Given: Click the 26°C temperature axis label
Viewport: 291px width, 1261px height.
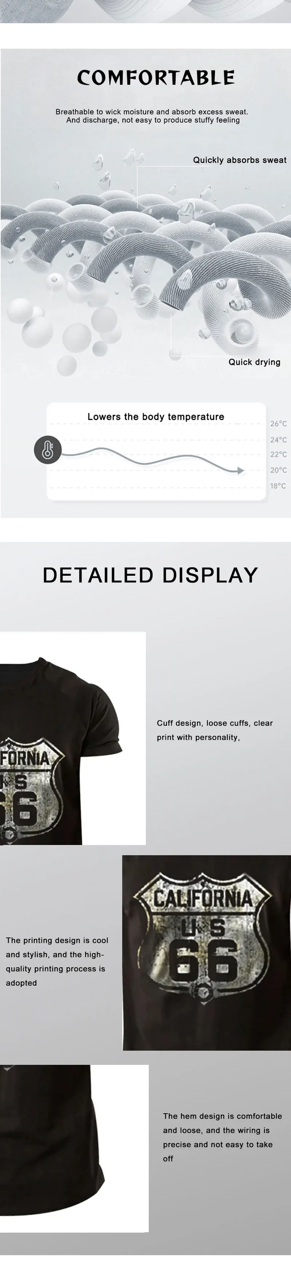Looking at the screenshot, I should tap(278, 424).
